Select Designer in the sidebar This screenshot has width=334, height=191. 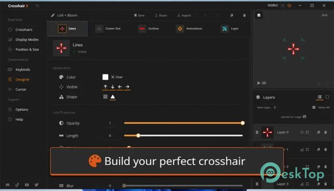coord(19,80)
